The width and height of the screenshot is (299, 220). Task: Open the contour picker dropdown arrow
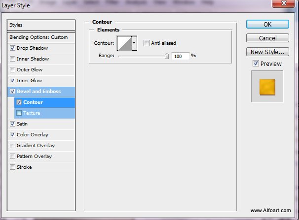point(134,43)
